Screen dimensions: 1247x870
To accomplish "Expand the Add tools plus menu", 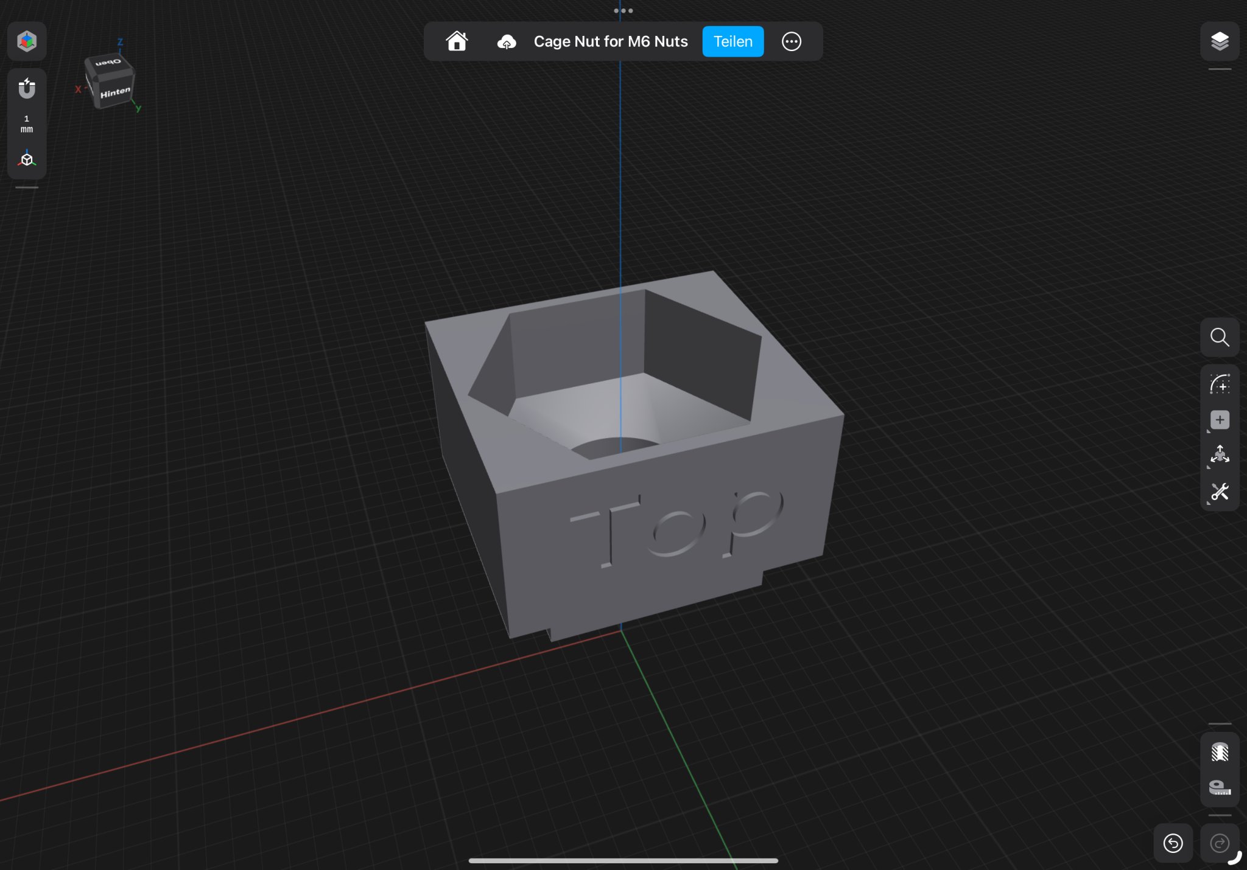I will (x=1220, y=420).
